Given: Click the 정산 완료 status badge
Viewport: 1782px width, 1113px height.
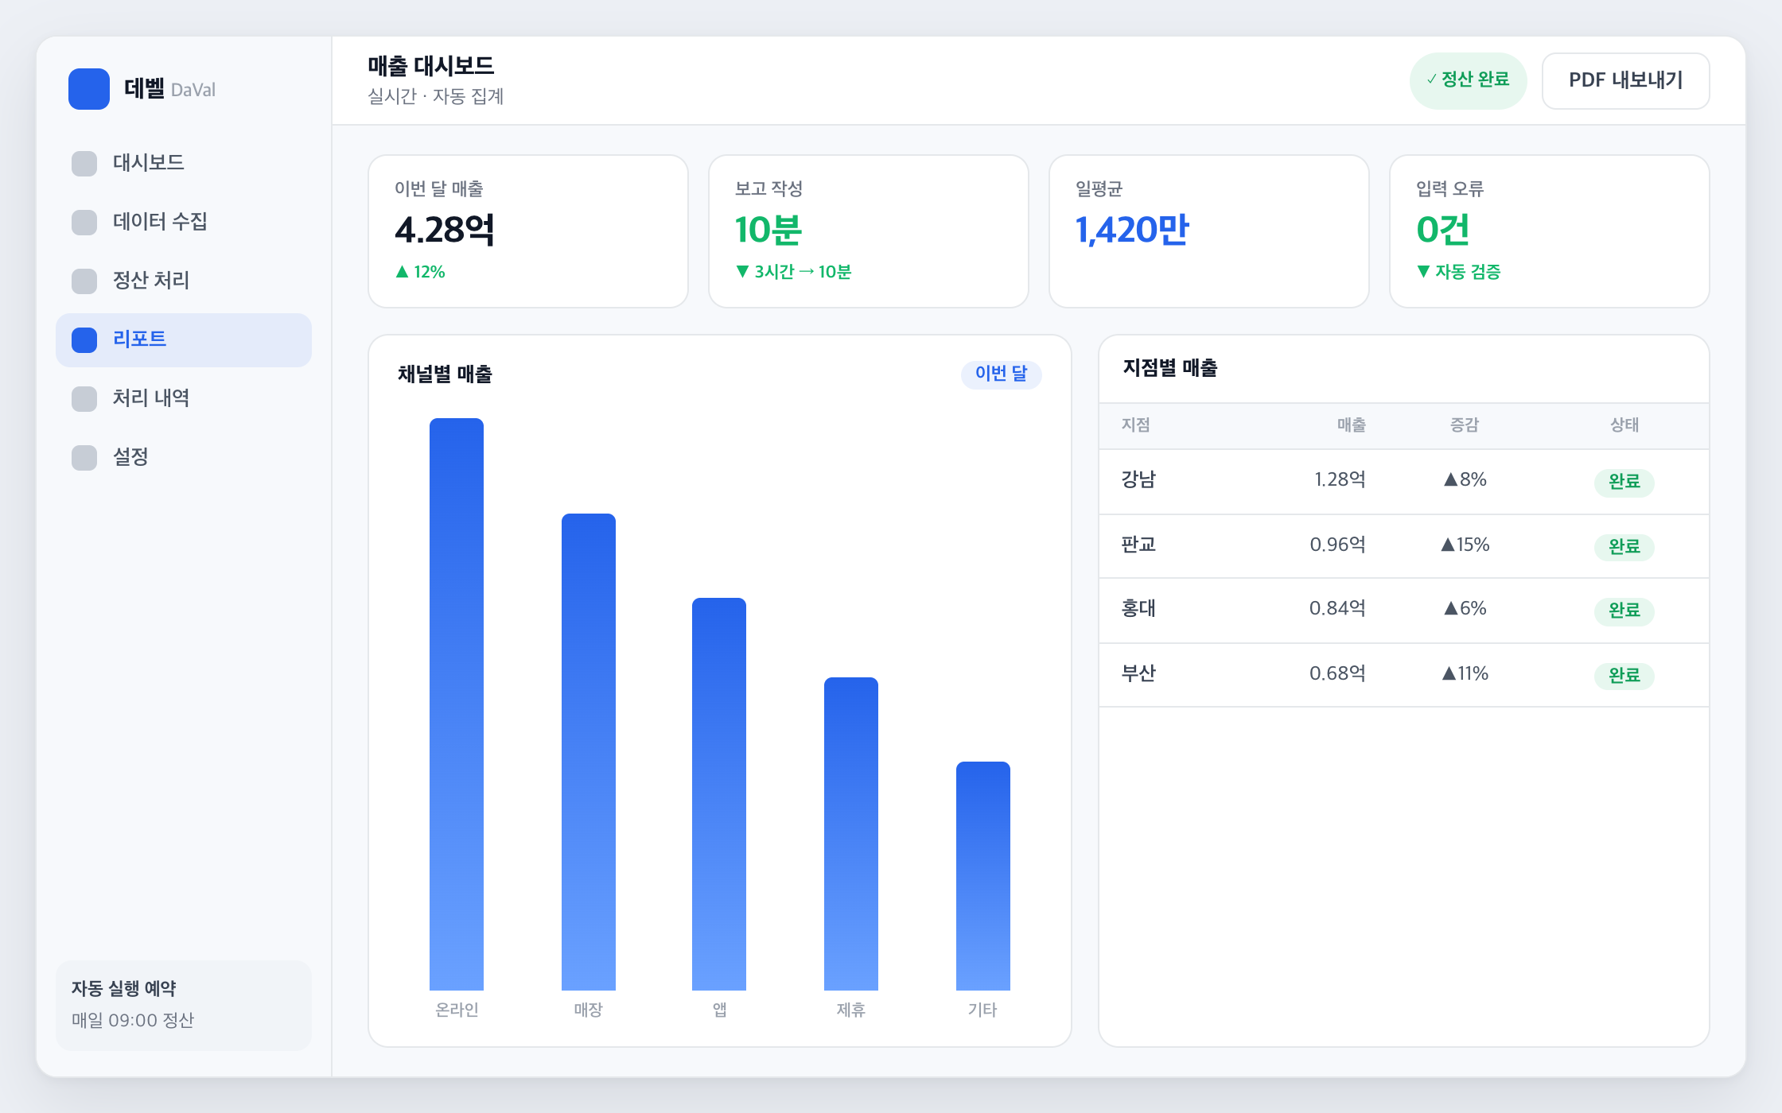Looking at the screenshot, I should (x=1468, y=80).
